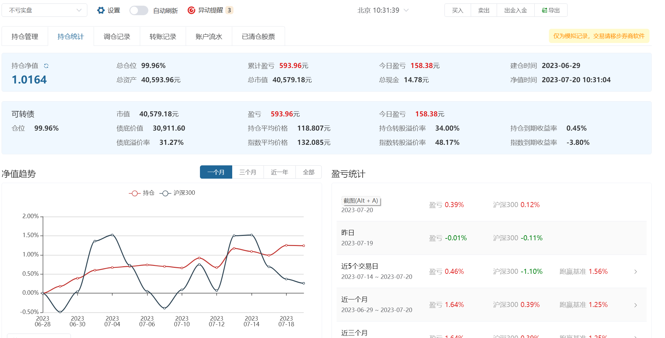Click the 指数平均价格 value 132.085元
The height and width of the screenshot is (338, 665).
point(314,143)
